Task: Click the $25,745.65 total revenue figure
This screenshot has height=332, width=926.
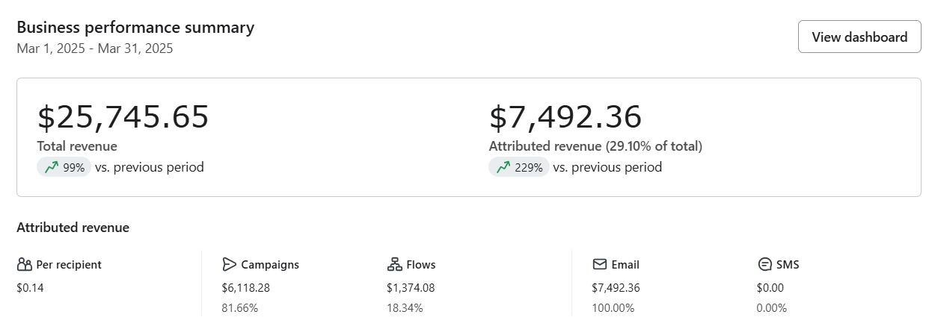Action: 123,118
